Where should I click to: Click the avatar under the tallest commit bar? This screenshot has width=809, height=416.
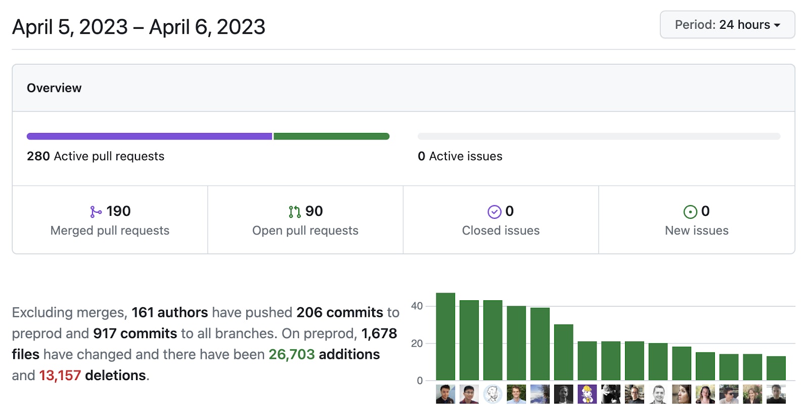coord(445,394)
